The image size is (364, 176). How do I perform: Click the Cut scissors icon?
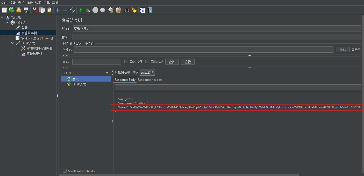pos(34,10)
